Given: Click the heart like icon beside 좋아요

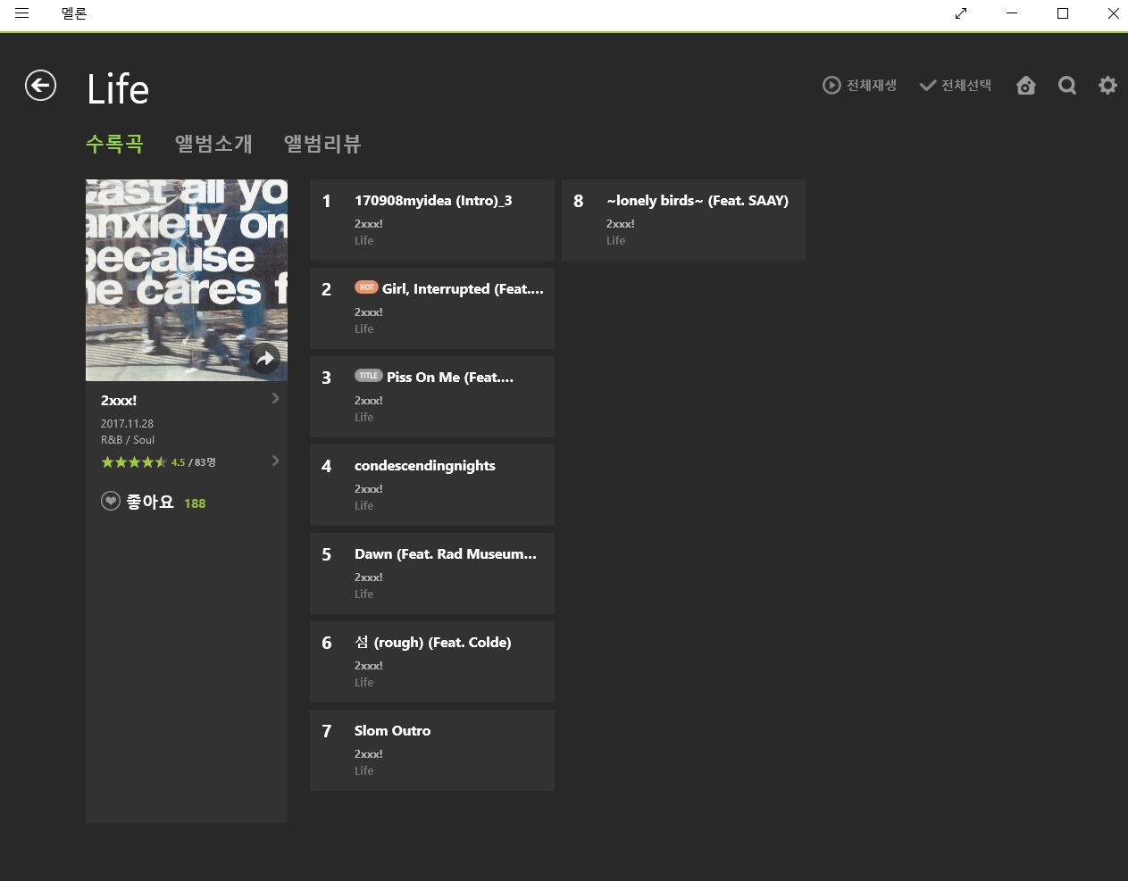Looking at the screenshot, I should (111, 502).
